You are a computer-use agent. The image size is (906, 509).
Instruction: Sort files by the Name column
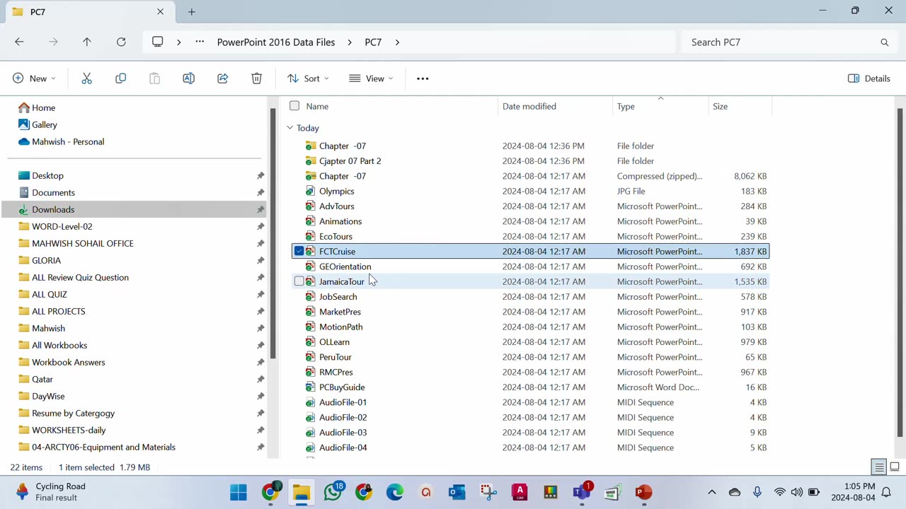(317, 106)
